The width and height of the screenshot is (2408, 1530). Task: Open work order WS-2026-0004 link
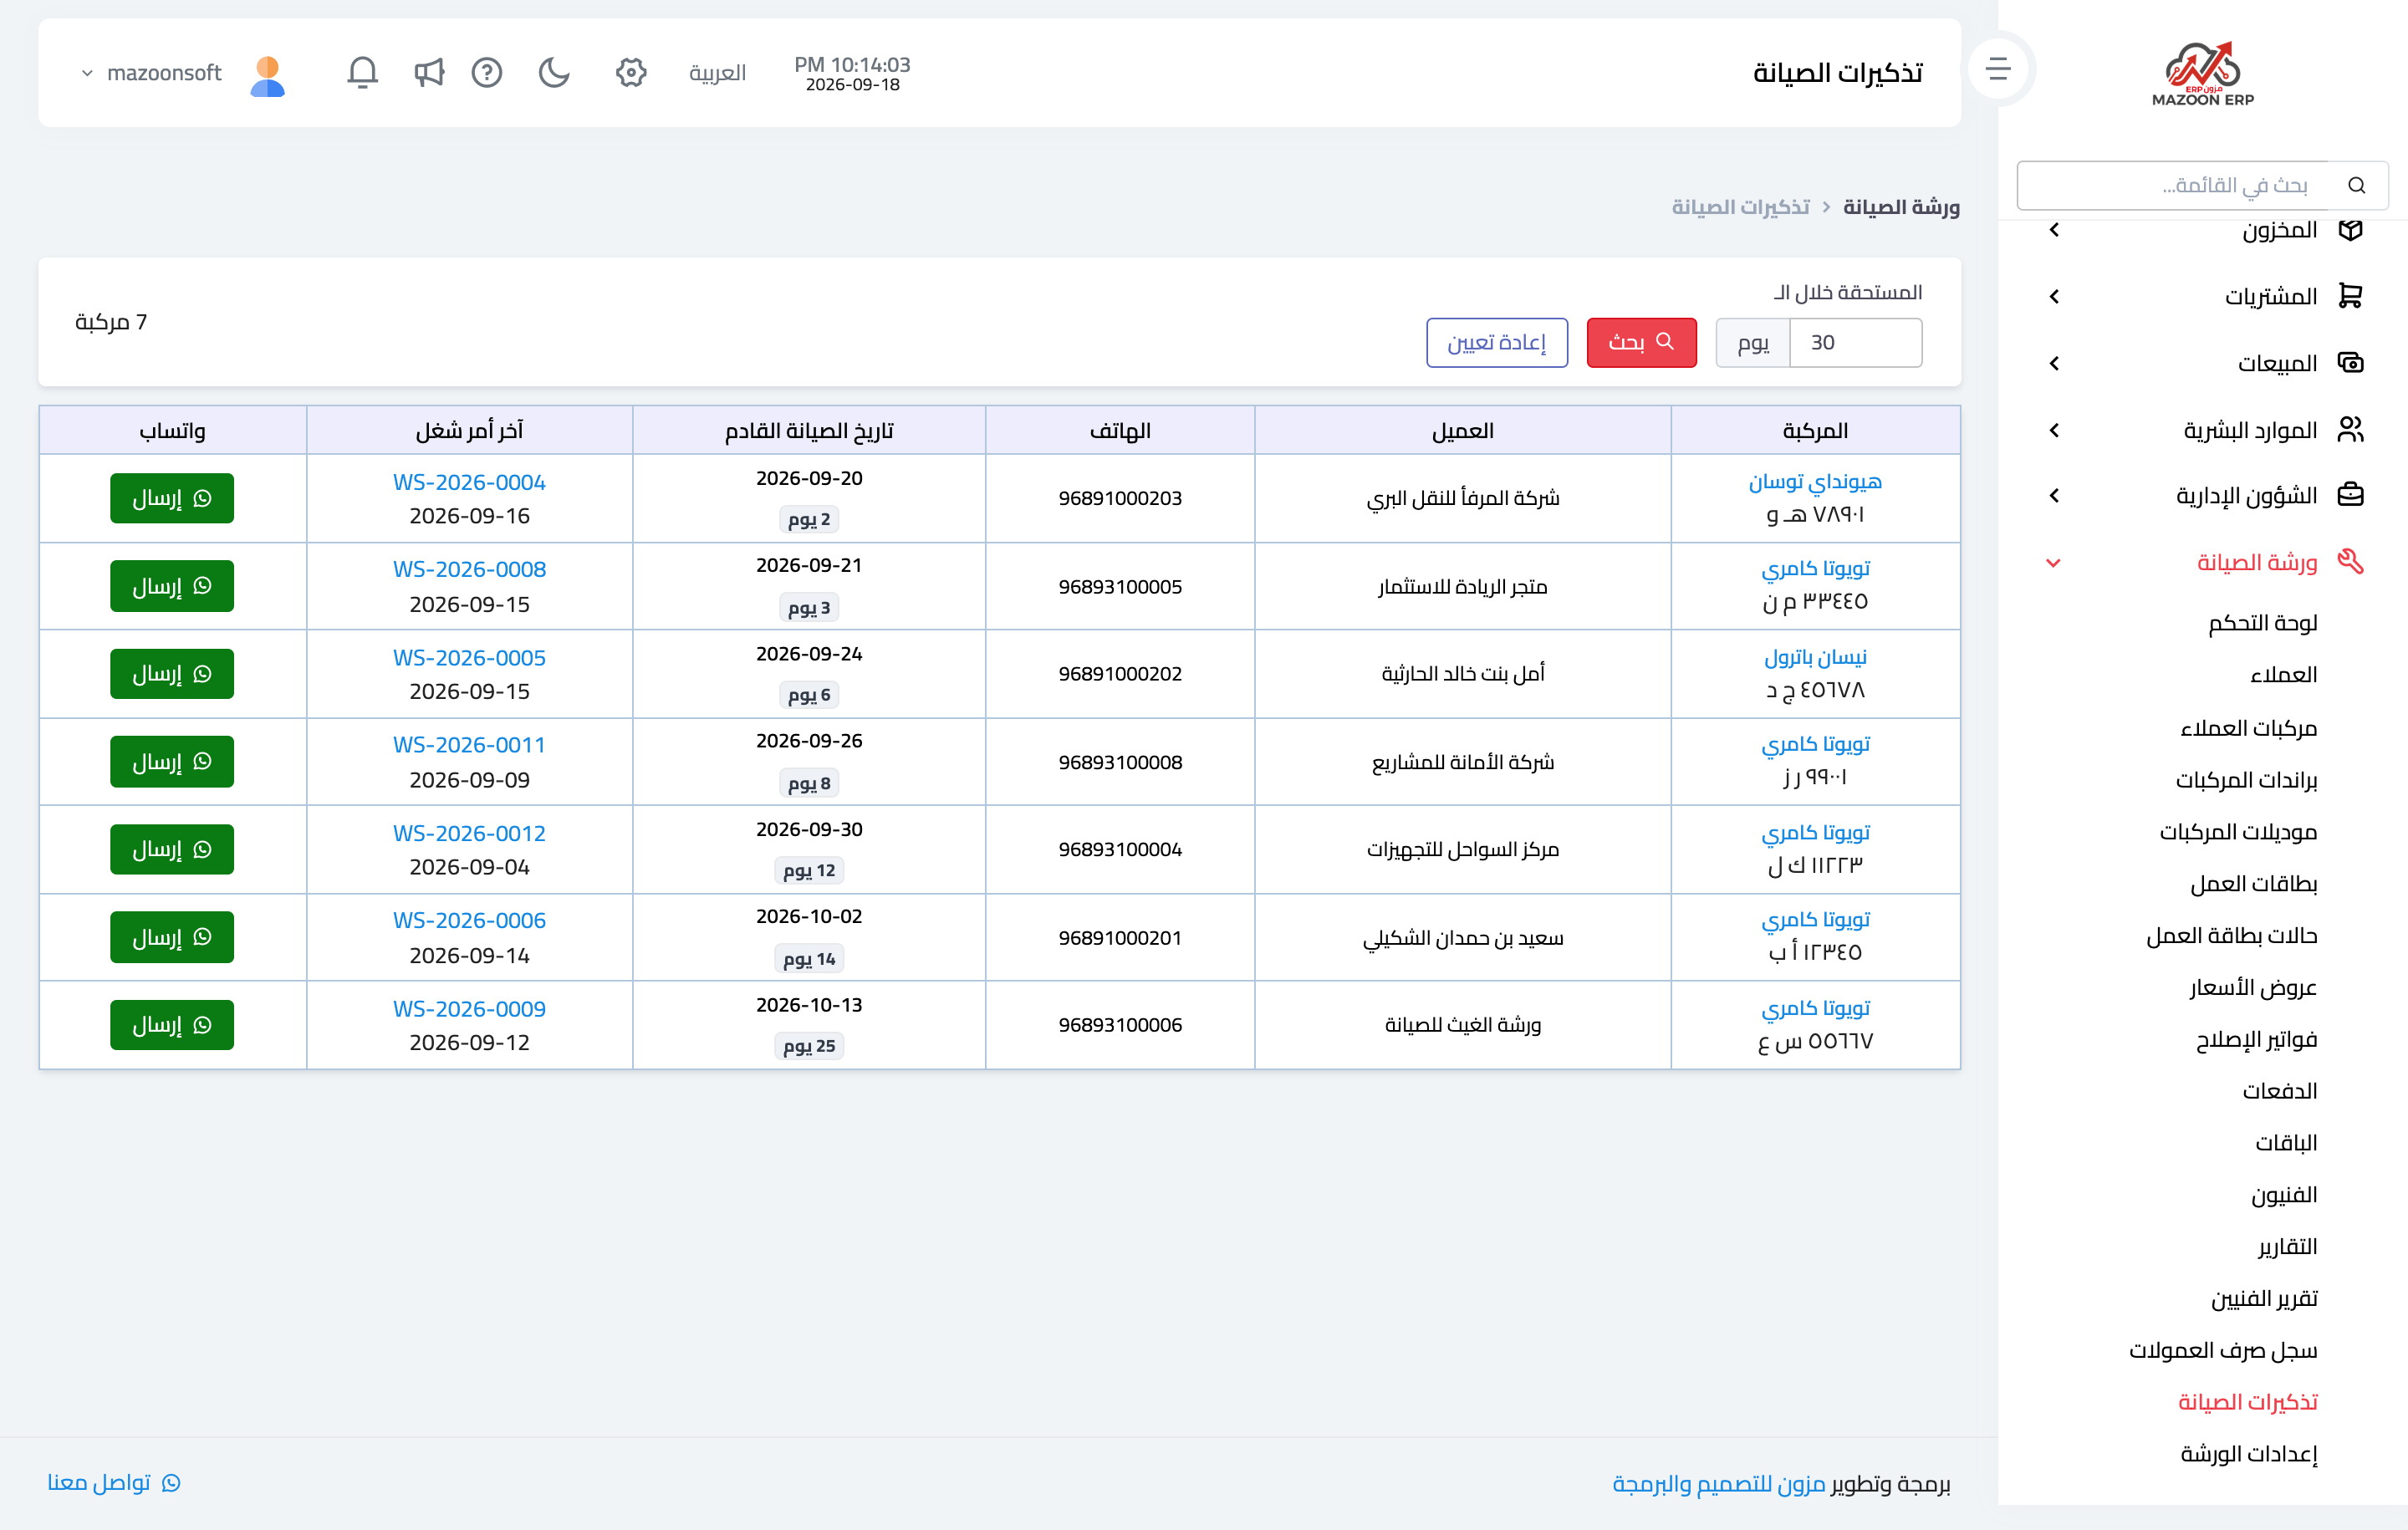pos(469,482)
